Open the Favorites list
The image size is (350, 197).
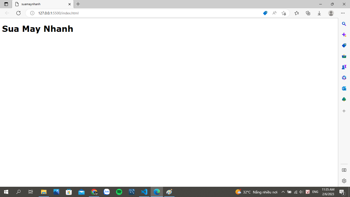pos(297,13)
